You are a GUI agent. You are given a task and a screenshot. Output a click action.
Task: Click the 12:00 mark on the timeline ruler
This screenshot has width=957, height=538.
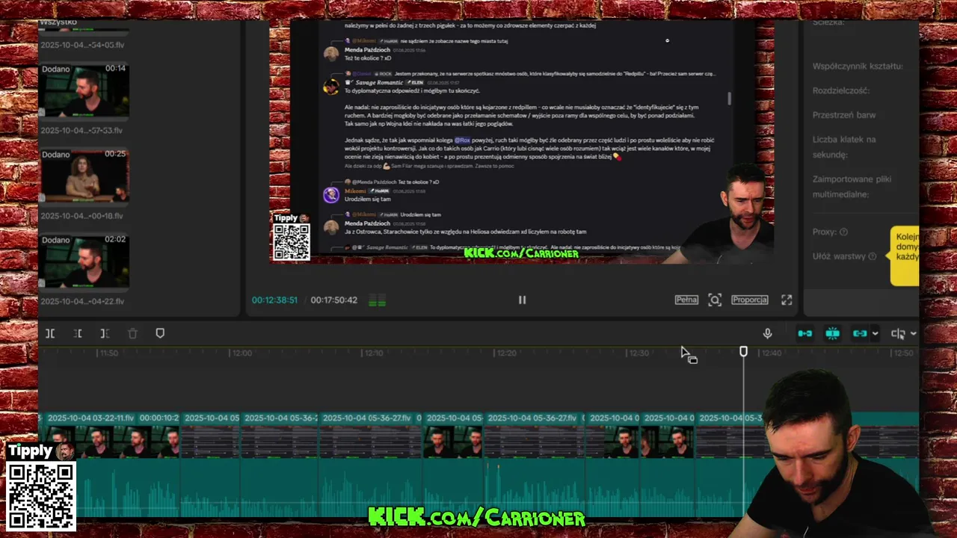point(241,353)
